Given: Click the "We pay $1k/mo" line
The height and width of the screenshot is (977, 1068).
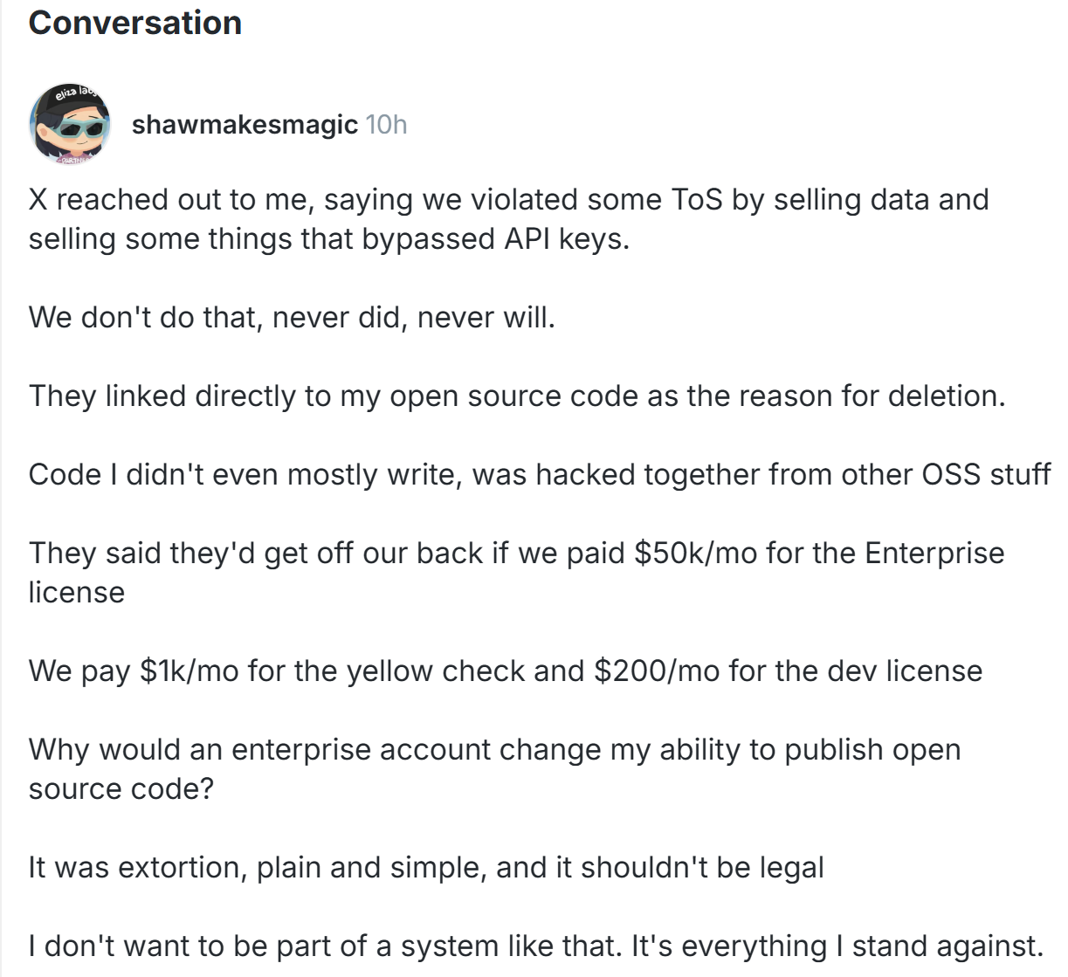Looking at the screenshot, I should click(505, 671).
